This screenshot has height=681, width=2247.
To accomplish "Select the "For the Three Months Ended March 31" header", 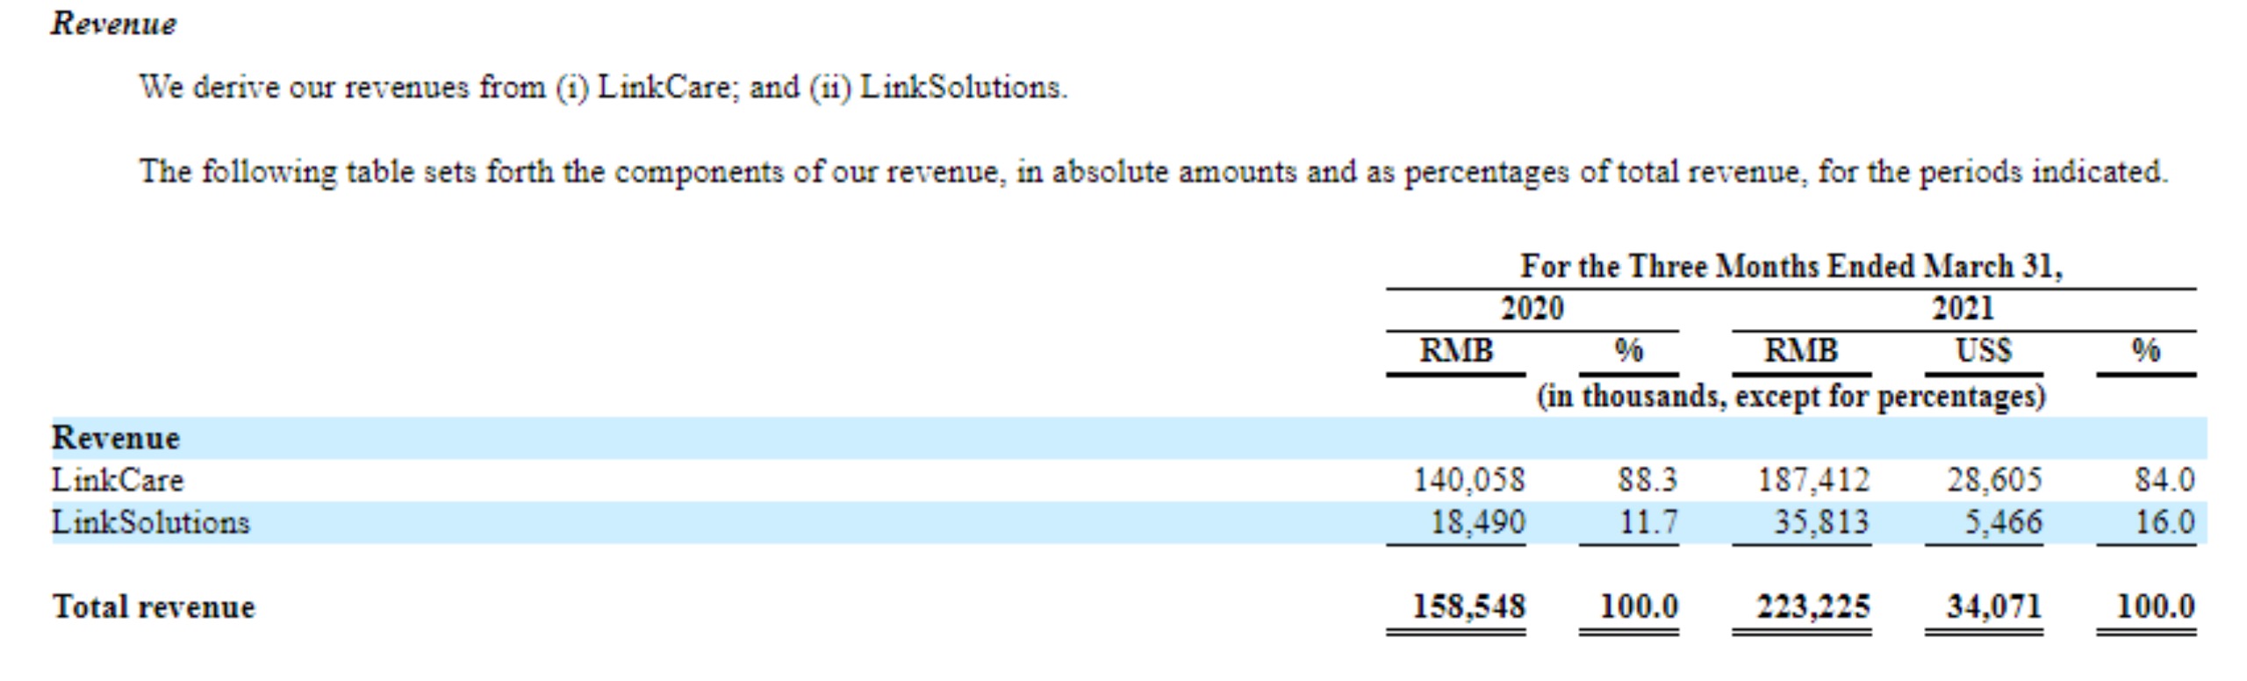I will [1791, 266].
